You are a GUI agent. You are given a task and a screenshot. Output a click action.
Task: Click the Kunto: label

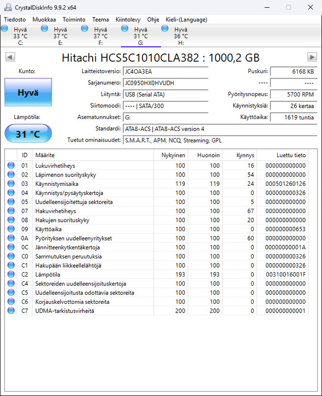click(x=27, y=71)
